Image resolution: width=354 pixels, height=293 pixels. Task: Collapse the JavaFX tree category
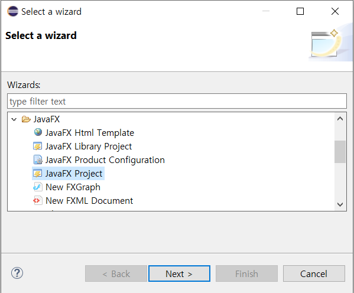click(14, 119)
